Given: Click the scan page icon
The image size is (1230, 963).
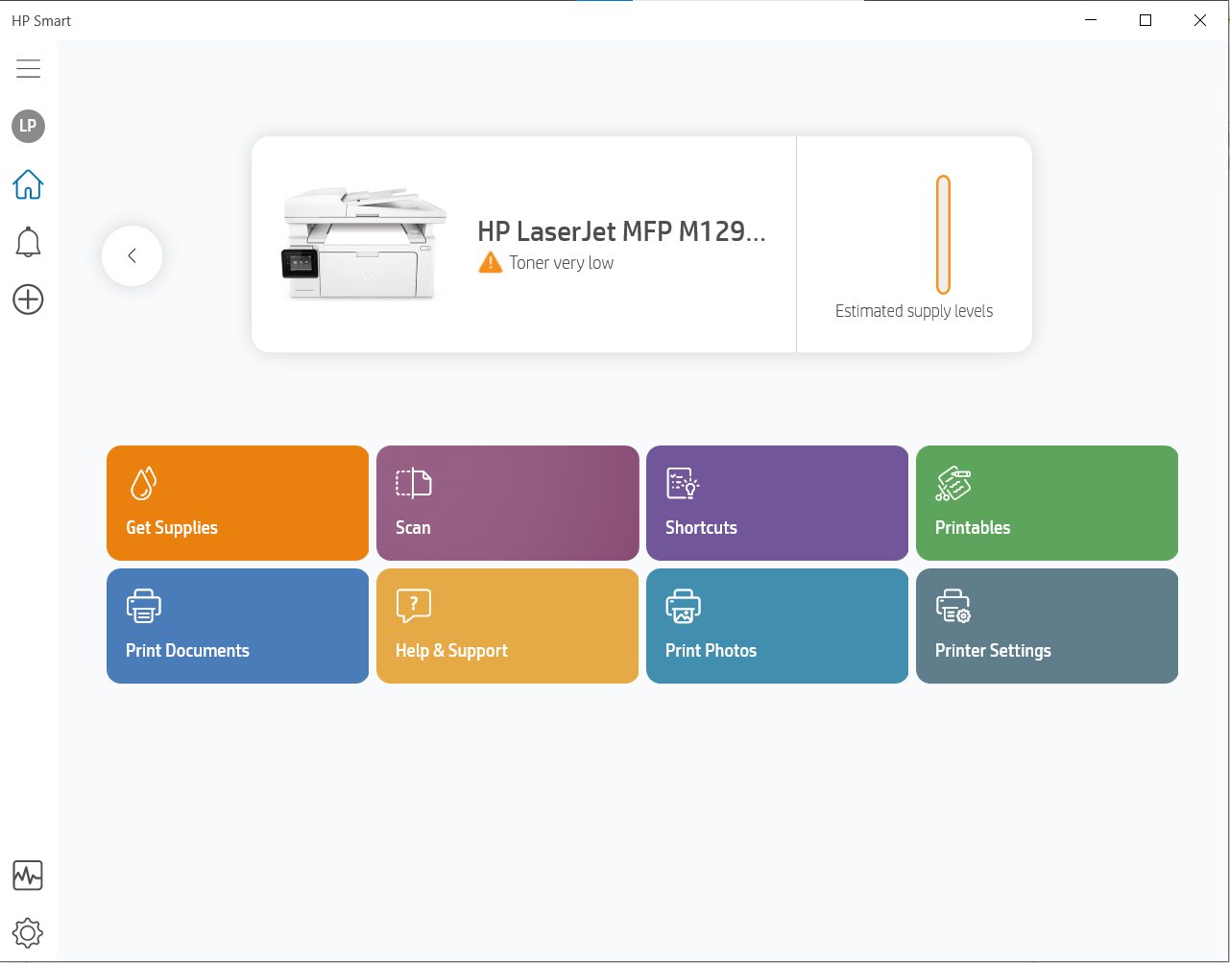Looking at the screenshot, I should (414, 483).
